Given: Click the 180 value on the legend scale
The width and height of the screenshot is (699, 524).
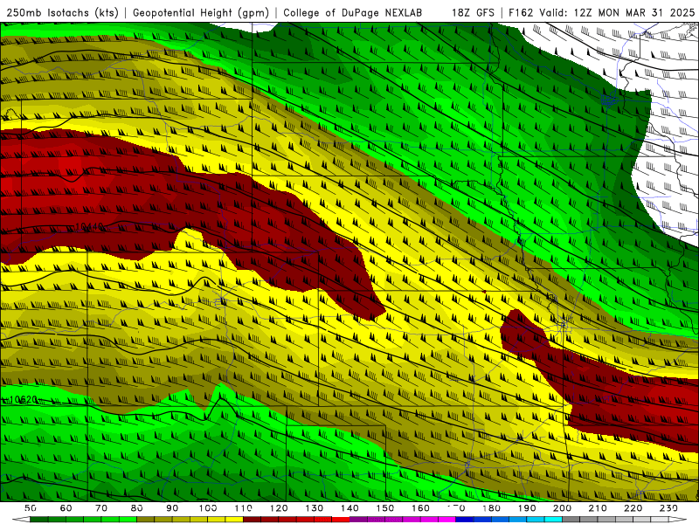Looking at the screenshot, I should [x=491, y=508].
